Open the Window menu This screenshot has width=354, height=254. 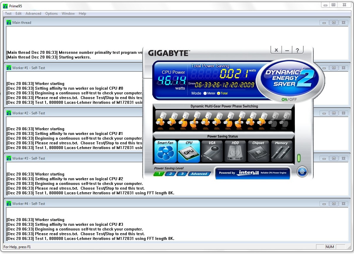click(68, 14)
